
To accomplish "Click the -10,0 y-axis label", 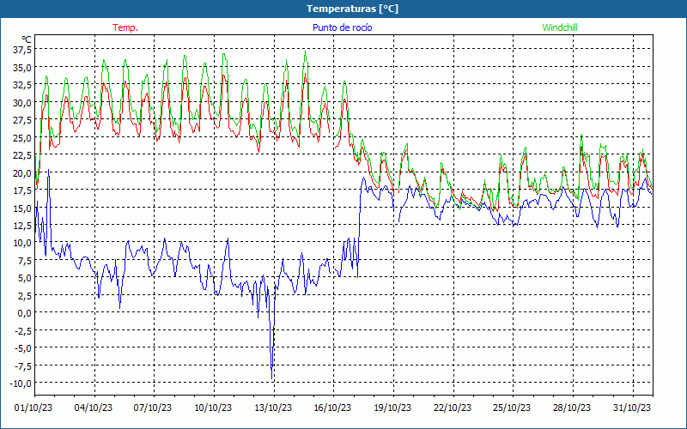I will (21, 383).
